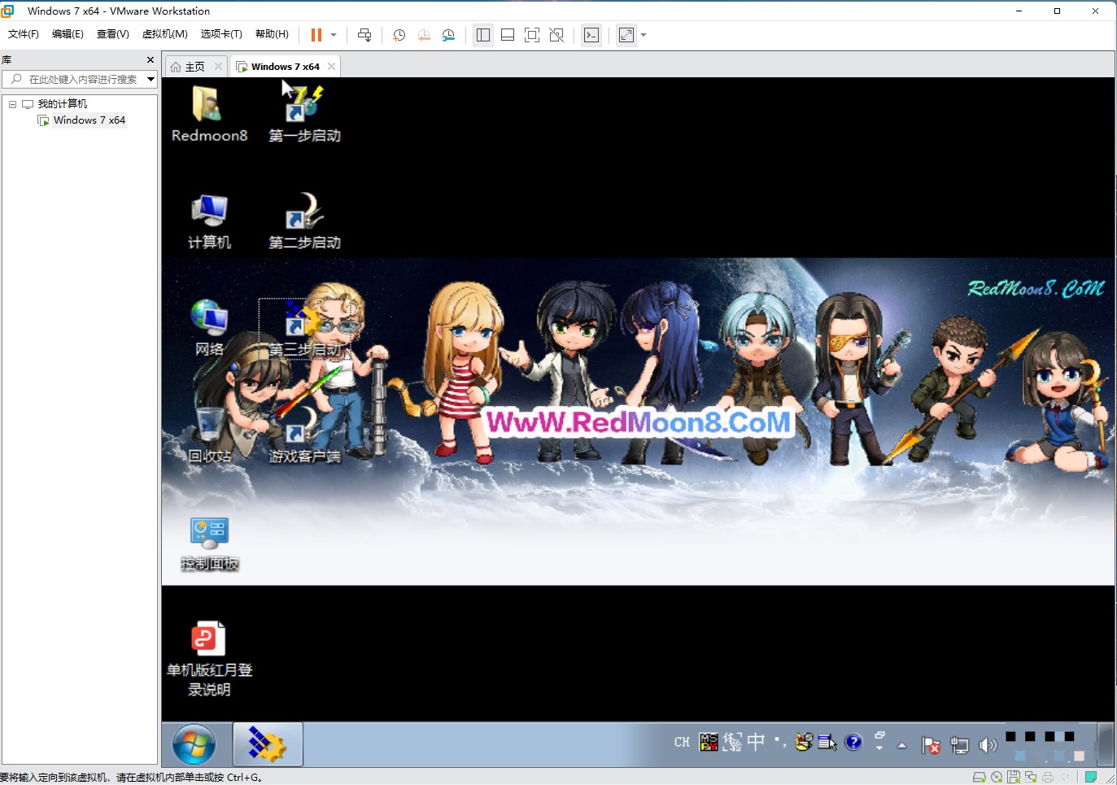
Task: Click the running app taskbar button
Action: pos(268,744)
